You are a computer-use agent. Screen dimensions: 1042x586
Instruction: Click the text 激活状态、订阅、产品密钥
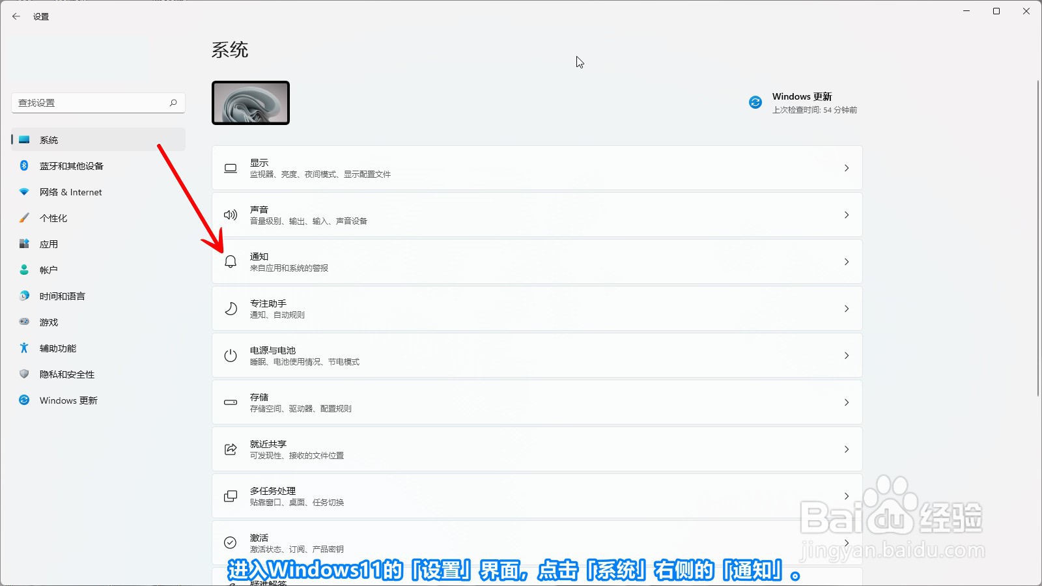click(x=297, y=550)
